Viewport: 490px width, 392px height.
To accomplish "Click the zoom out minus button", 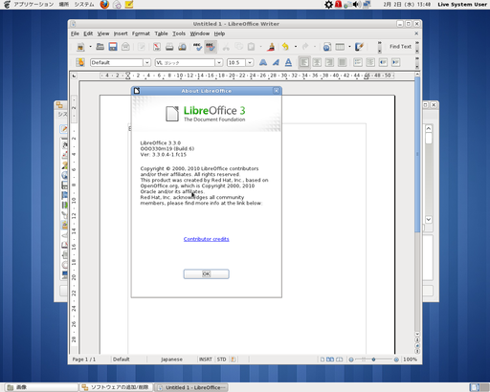I will tap(351, 359).
